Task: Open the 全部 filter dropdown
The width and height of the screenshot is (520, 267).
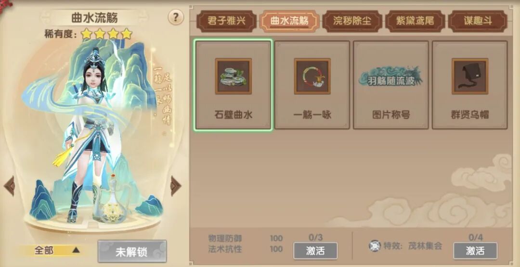Action: 50,251
